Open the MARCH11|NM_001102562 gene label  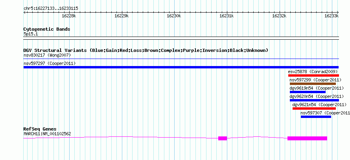tap(47, 134)
